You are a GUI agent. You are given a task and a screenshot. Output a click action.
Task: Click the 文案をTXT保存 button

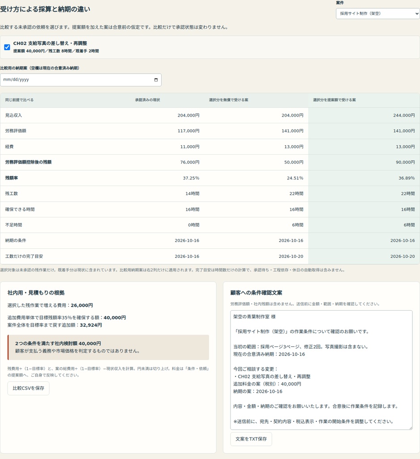pos(251,439)
